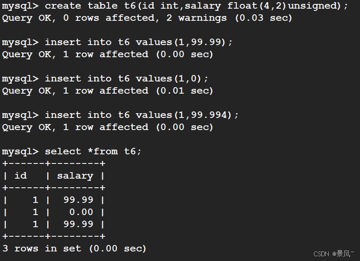Click the "3 rows in set" summary

coord(42,248)
